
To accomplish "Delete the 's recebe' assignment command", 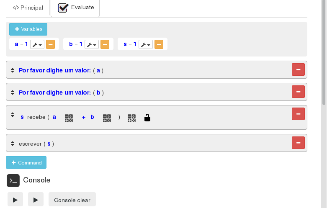I will 298,114.
